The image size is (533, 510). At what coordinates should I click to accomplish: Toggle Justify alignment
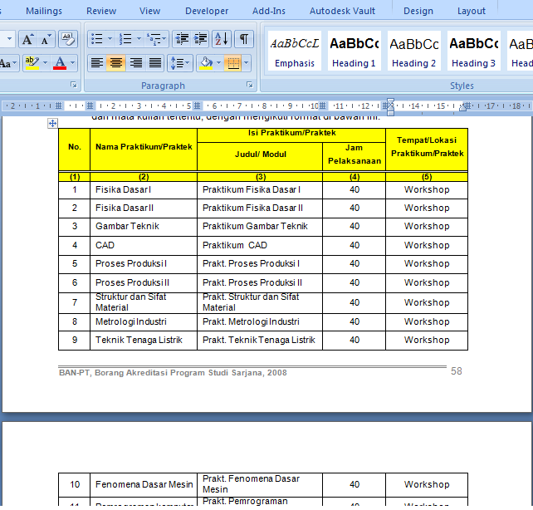[x=155, y=63]
